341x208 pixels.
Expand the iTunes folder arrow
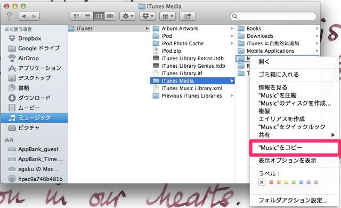(x=147, y=28)
